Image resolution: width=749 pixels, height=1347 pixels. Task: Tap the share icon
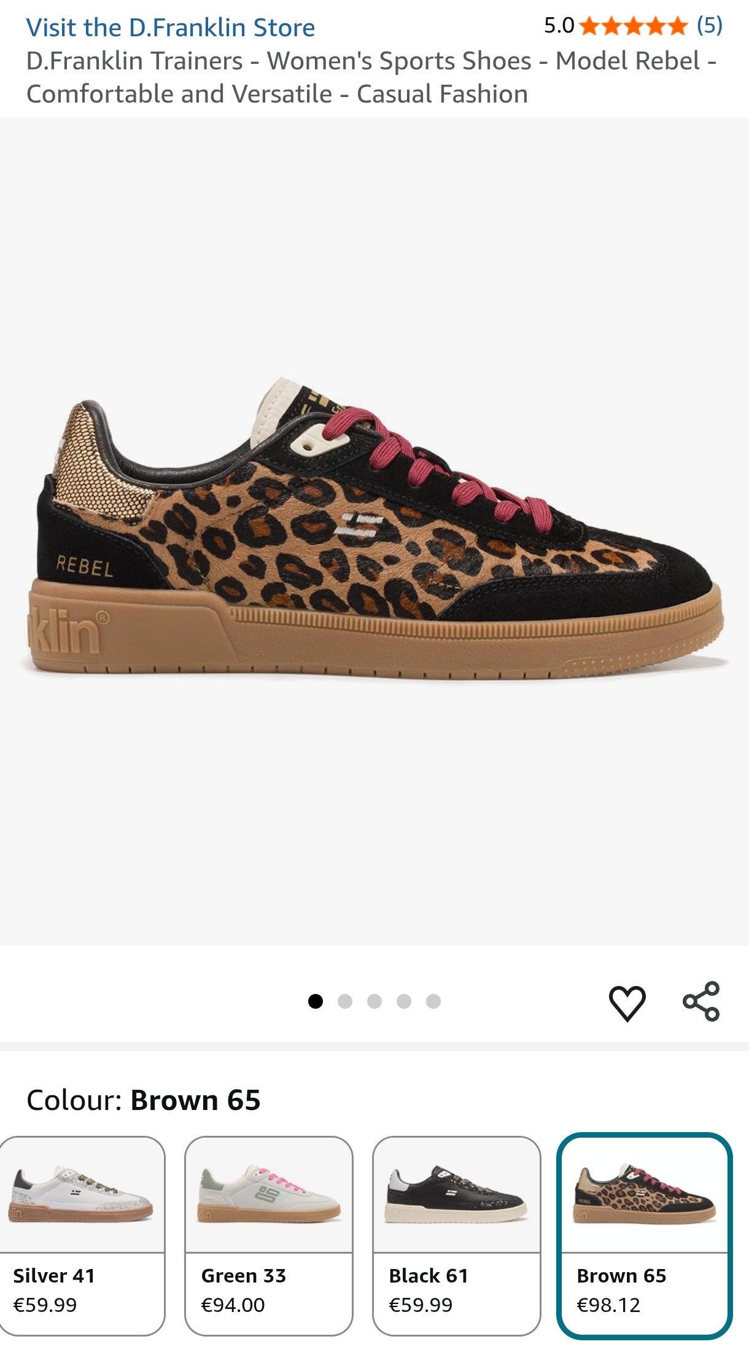point(701,1001)
